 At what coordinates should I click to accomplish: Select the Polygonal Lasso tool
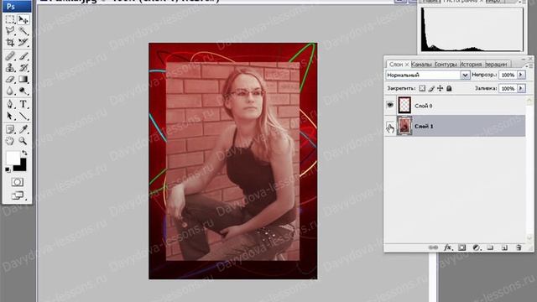pos(10,31)
